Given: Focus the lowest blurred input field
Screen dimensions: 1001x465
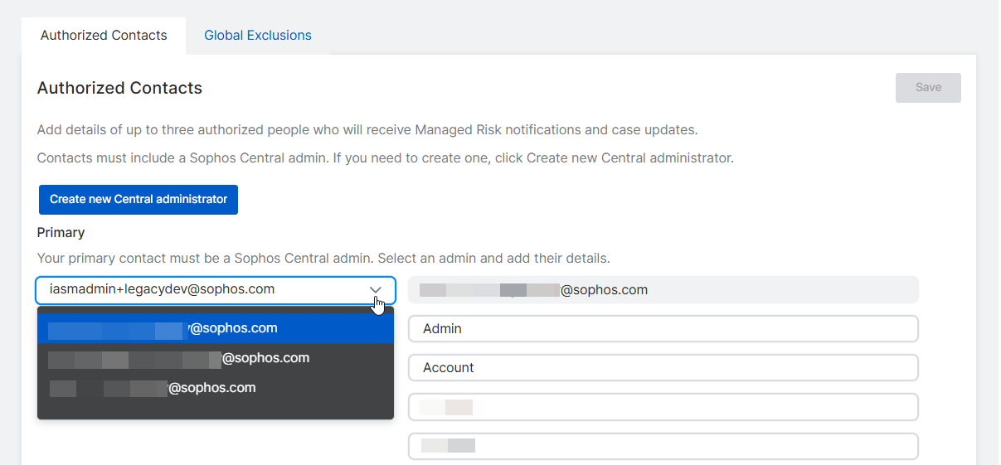Looking at the screenshot, I should coord(663,446).
